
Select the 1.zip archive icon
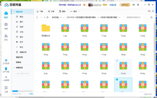tap(65, 28)
